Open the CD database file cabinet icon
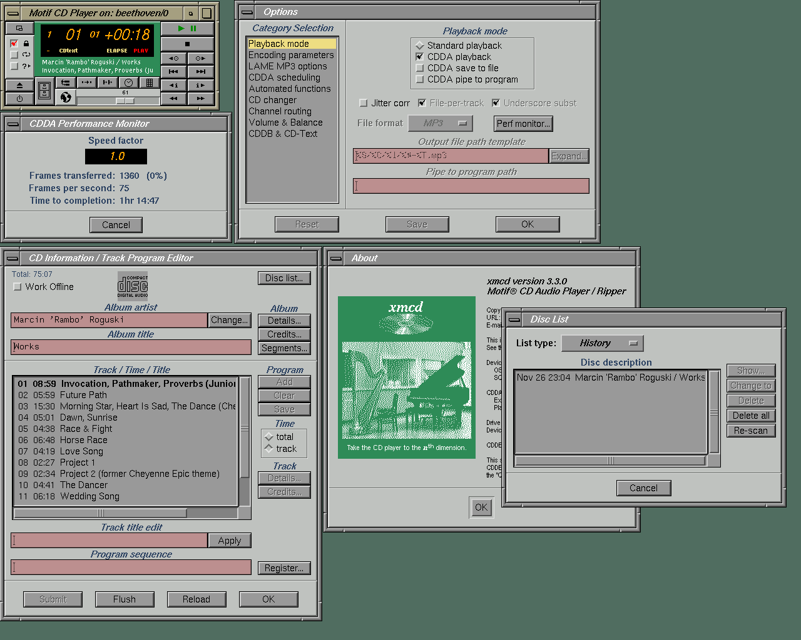Screen dimensions: 801x640 click(44, 91)
